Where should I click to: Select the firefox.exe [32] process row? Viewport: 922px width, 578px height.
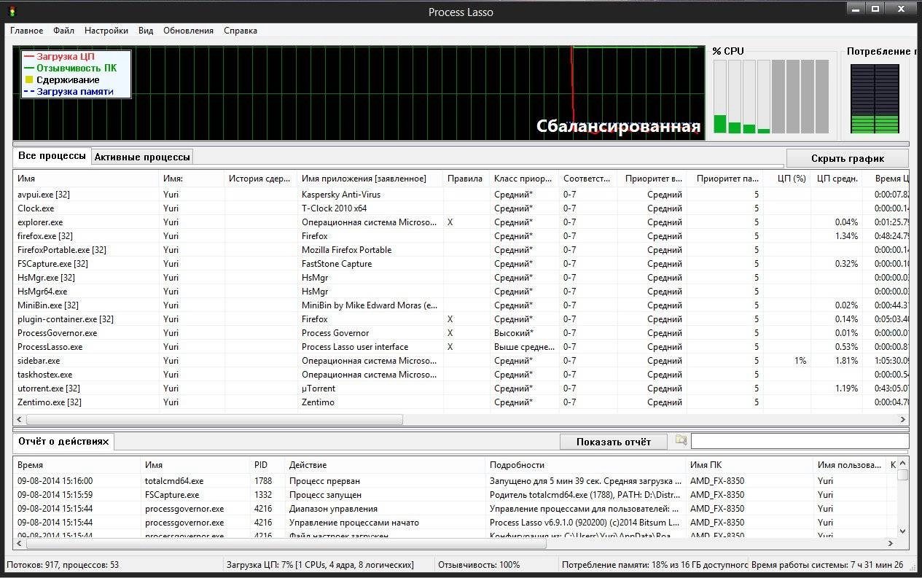[461, 236]
